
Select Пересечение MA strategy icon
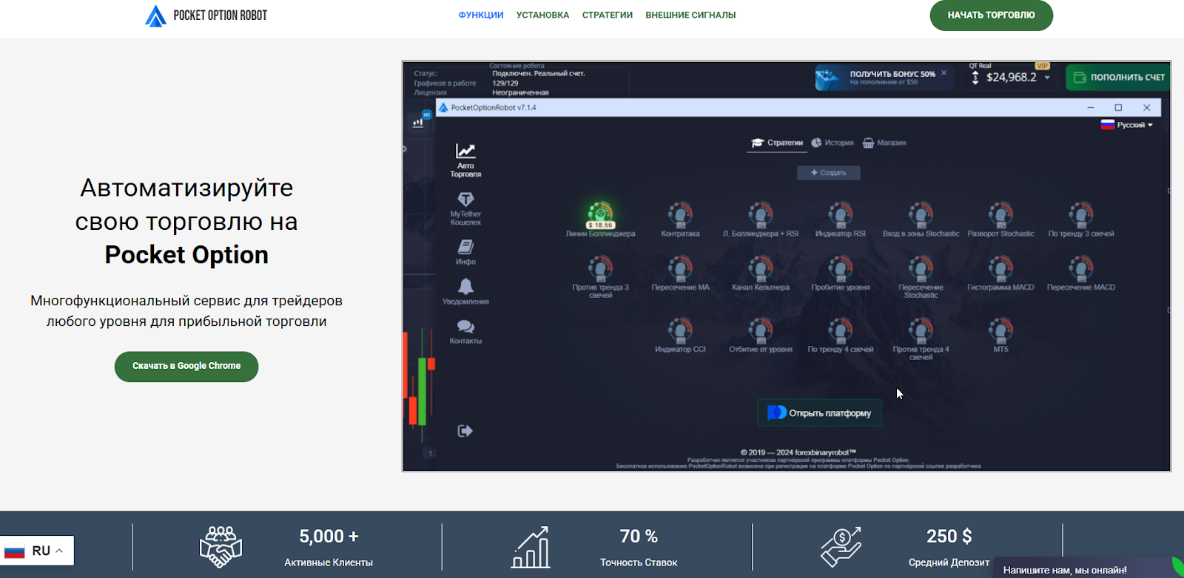pyautogui.click(x=680, y=268)
